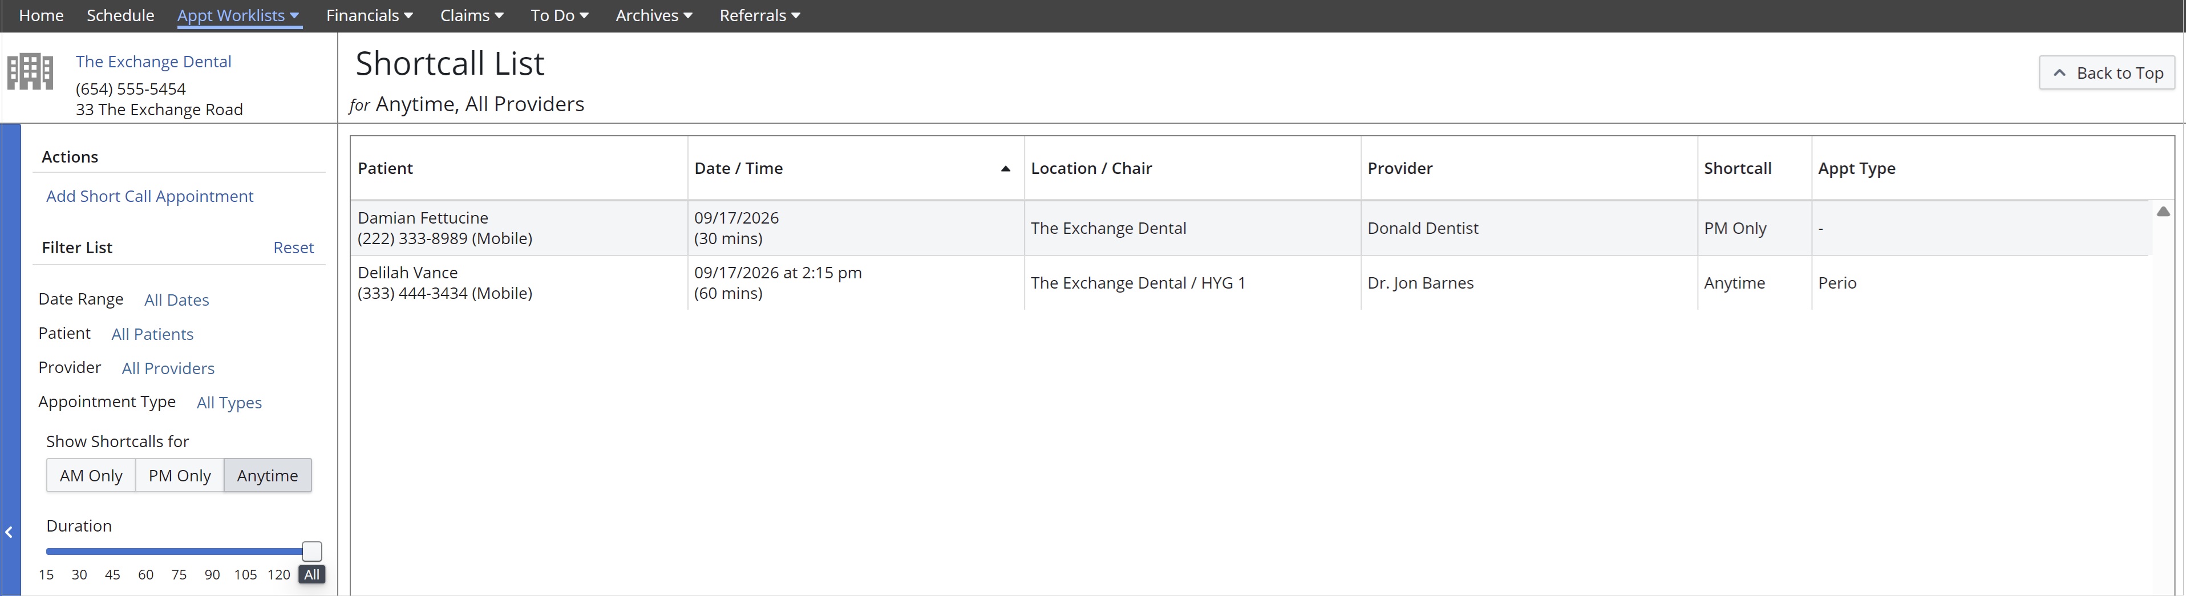Change the All Types appointment filter
The width and height of the screenshot is (2186, 596).
click(229, 403)
